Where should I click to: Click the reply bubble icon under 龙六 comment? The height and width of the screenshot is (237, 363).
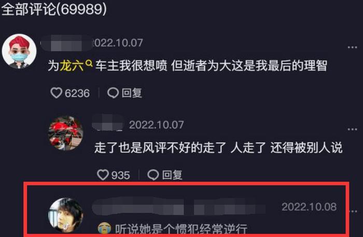click(113, 93)
